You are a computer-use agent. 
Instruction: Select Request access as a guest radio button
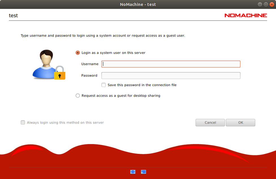pos(78,96)
